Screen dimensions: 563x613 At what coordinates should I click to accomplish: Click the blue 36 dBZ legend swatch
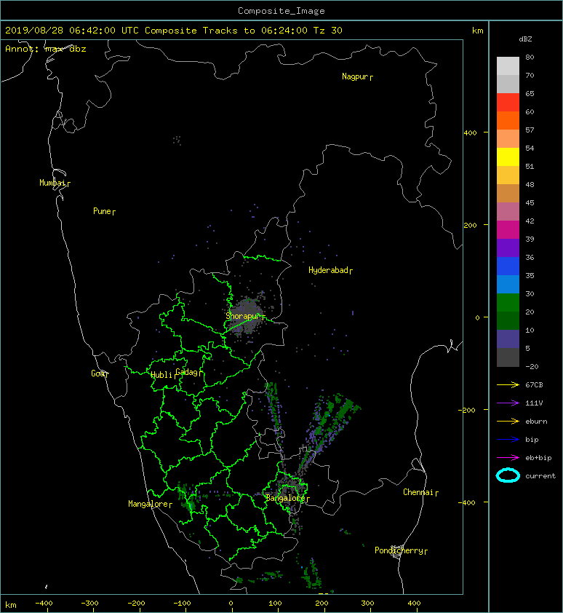pyautogui.click(x=508, y=266)
